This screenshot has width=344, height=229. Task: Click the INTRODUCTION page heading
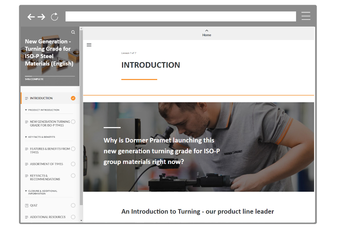click(151, 65)
